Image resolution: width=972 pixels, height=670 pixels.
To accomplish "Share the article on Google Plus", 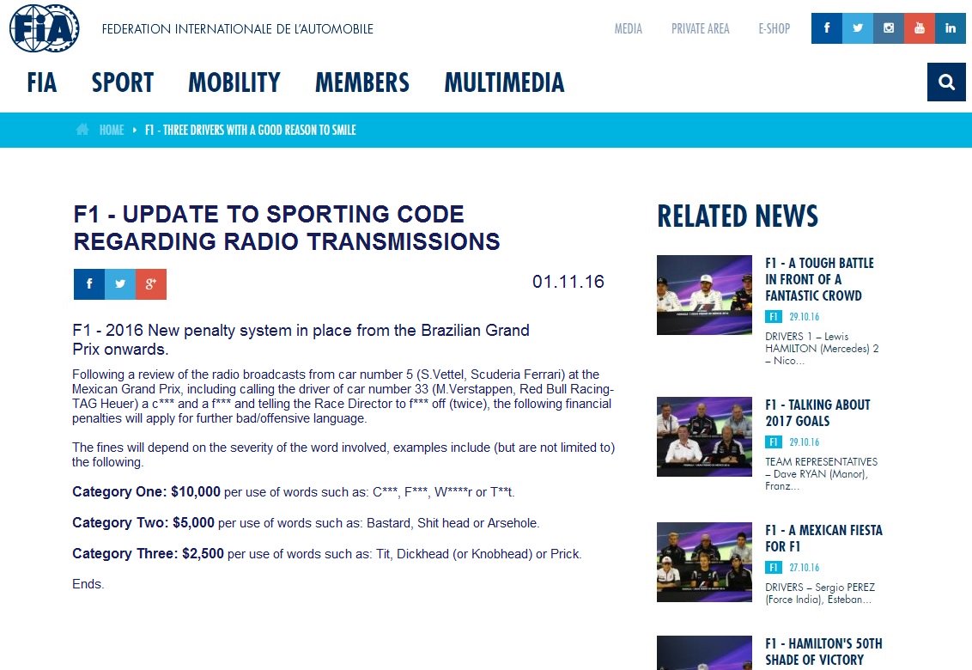I will (151, 284).
